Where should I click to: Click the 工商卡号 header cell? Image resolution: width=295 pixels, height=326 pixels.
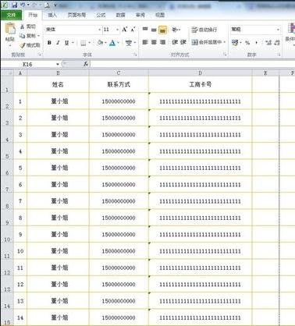tap(200, 84)
